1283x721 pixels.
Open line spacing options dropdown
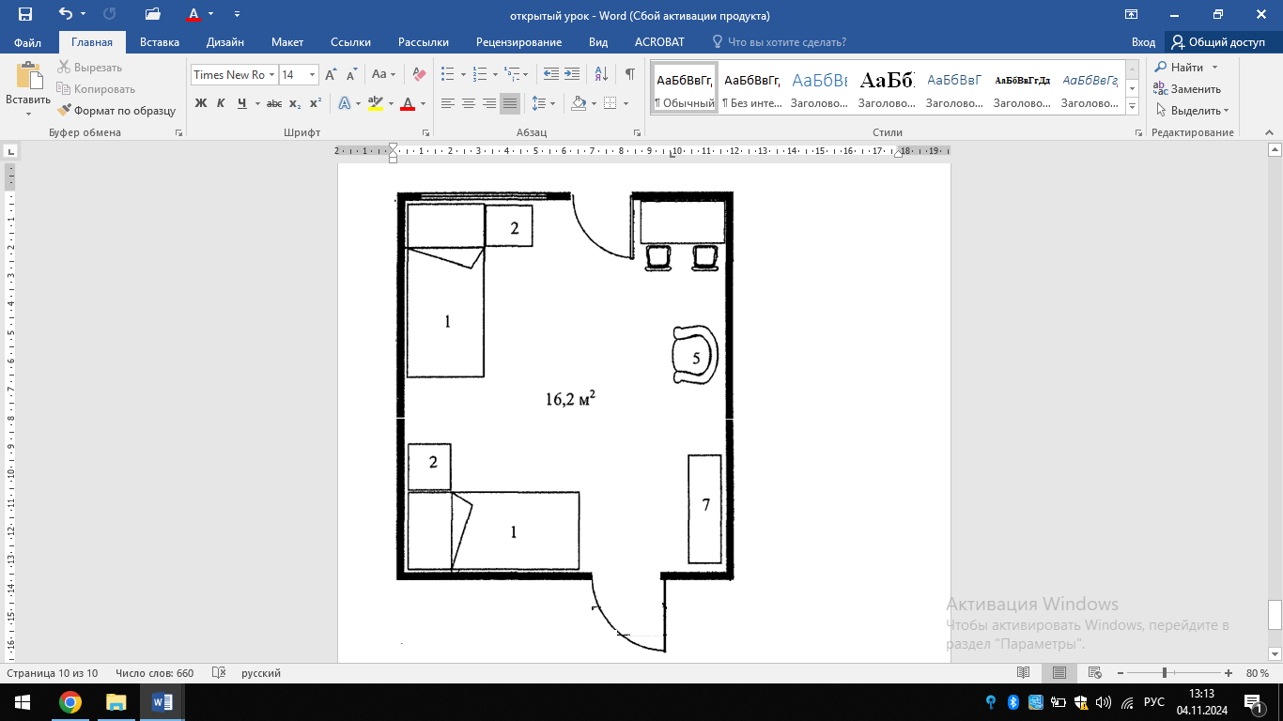pos(553,103)
